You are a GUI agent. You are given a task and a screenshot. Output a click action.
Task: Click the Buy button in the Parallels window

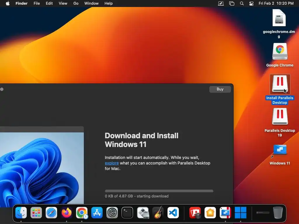(220, 89)
